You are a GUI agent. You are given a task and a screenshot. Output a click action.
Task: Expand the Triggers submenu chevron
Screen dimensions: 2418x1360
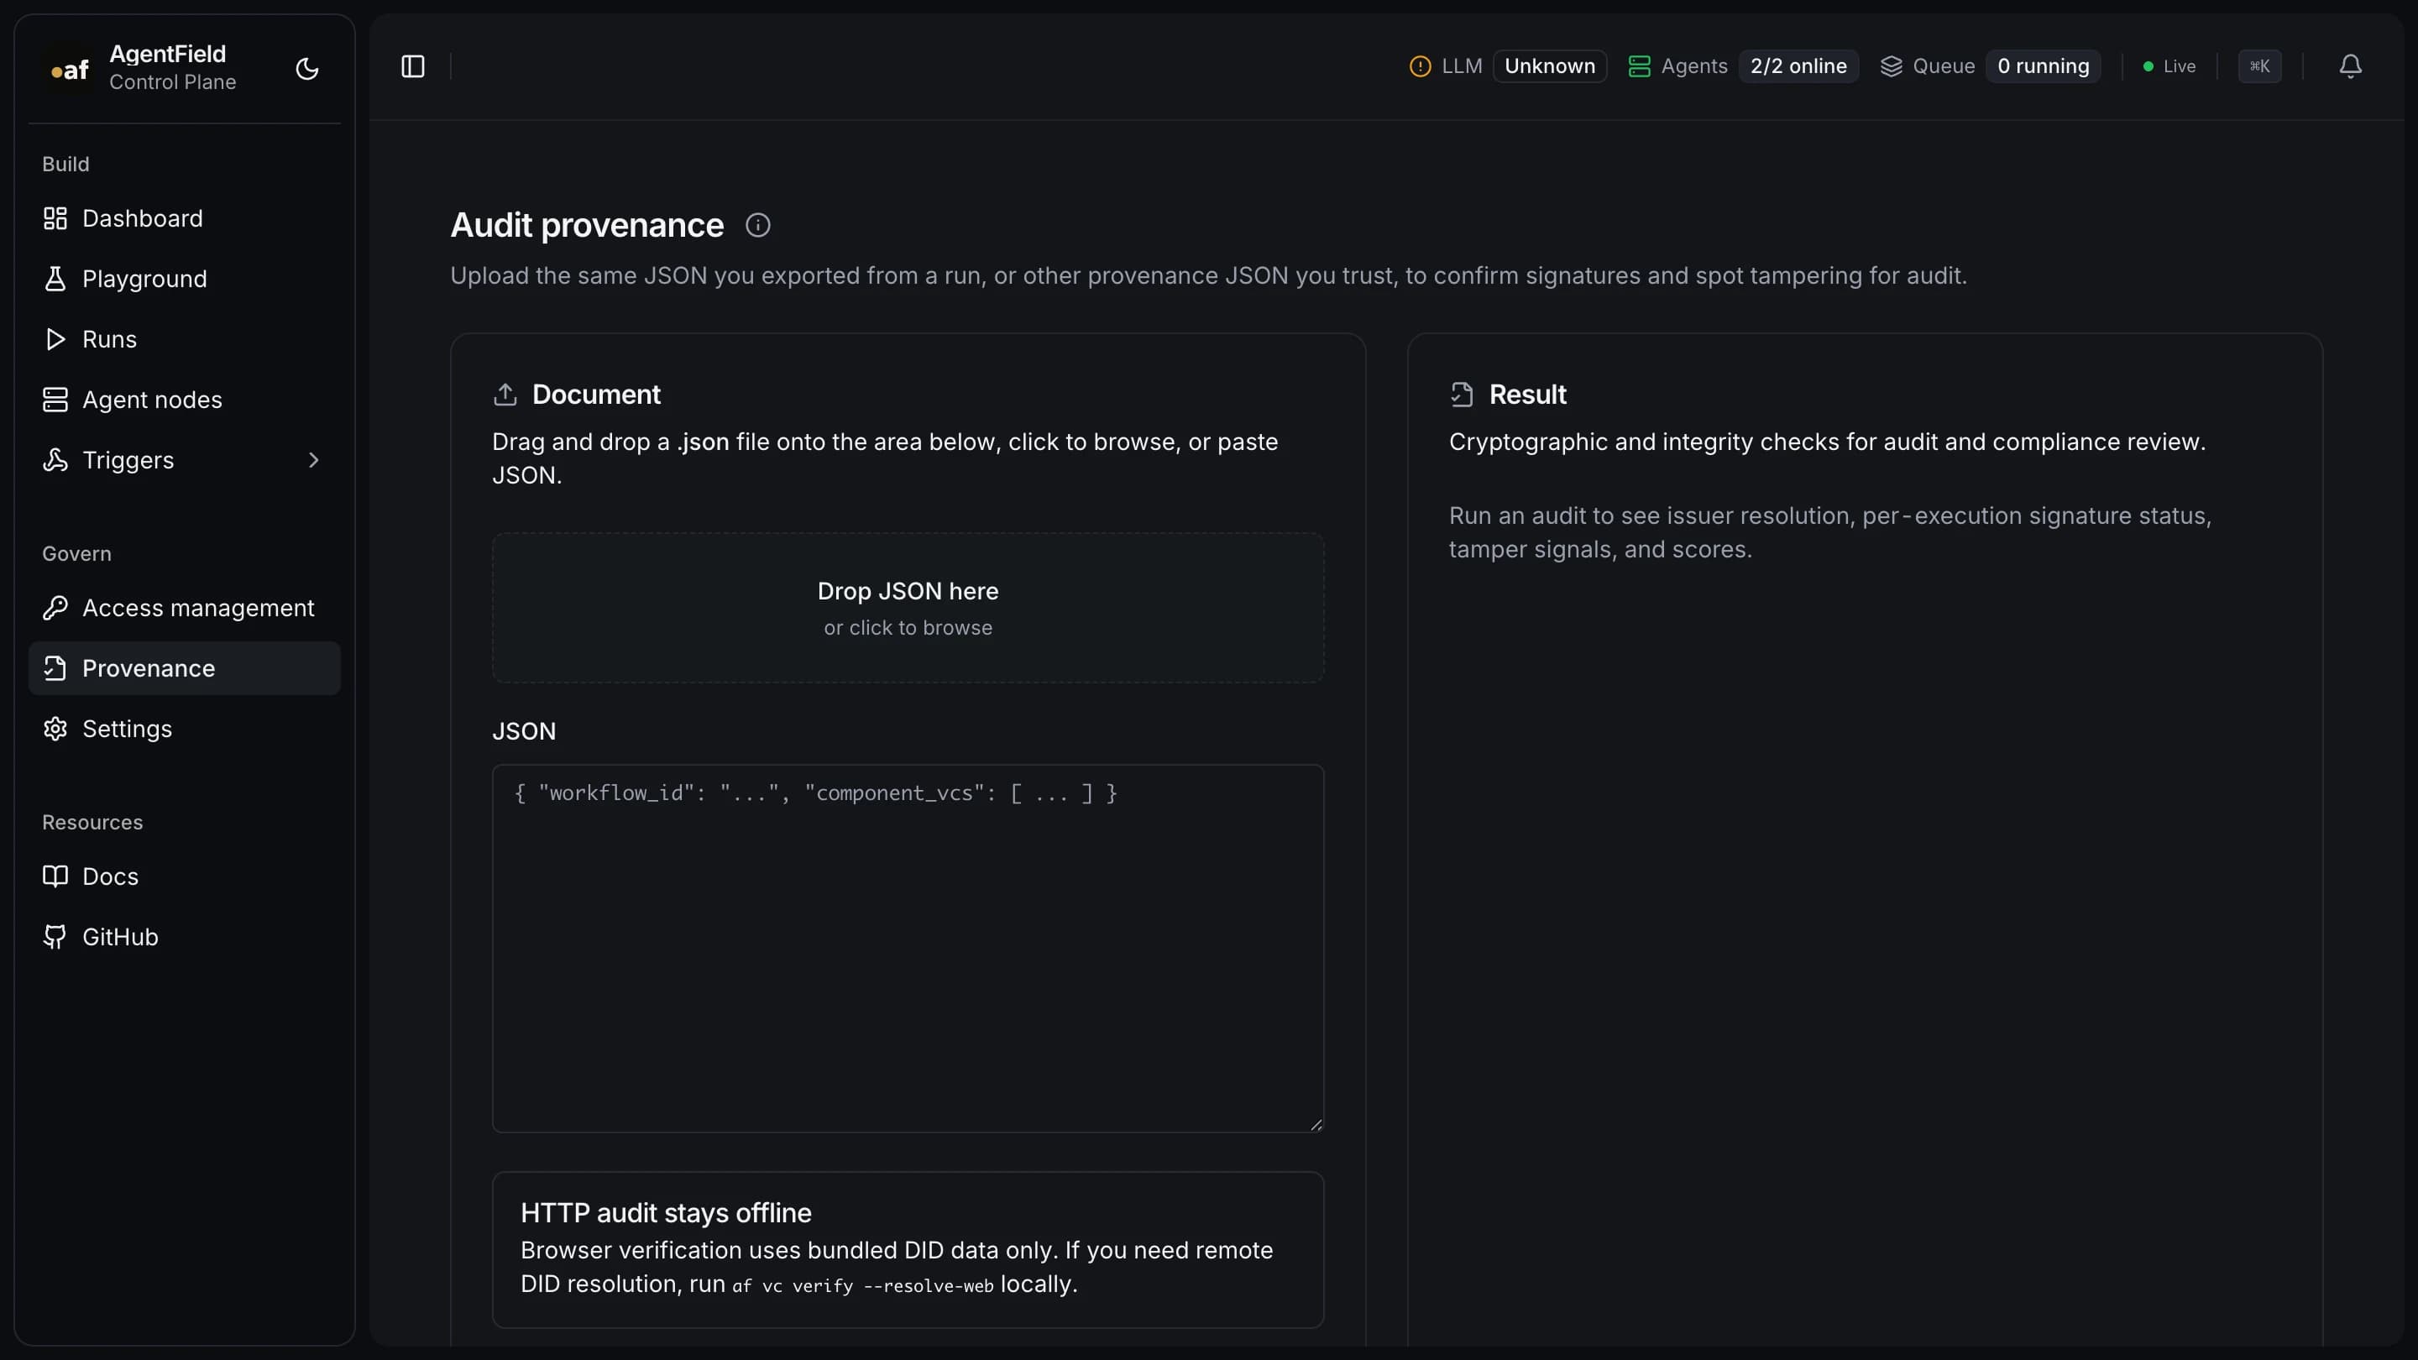(x=313, y=460)
